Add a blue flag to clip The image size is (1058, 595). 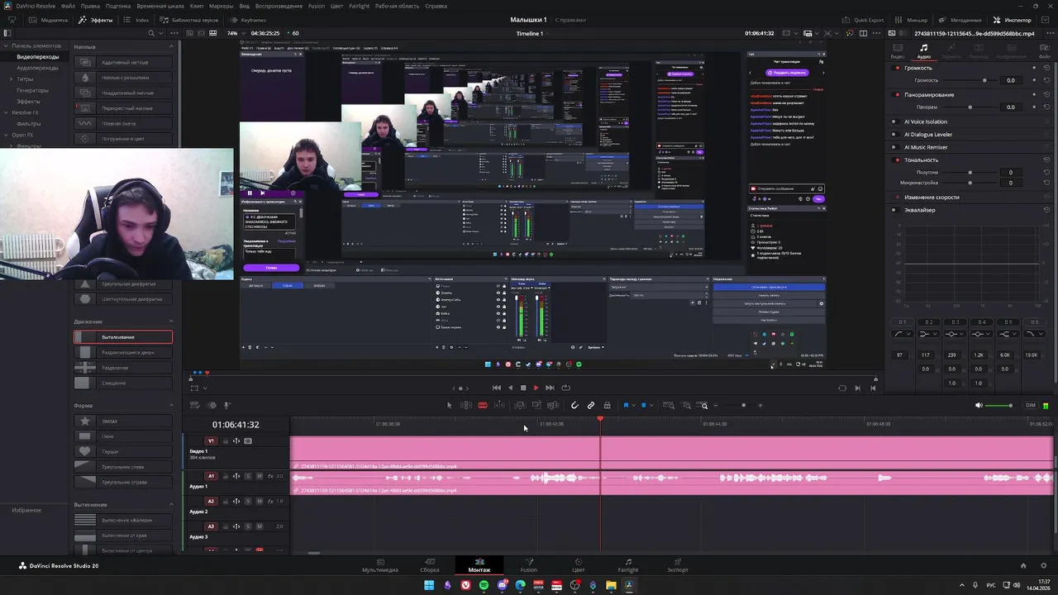[x=626, y=406]
